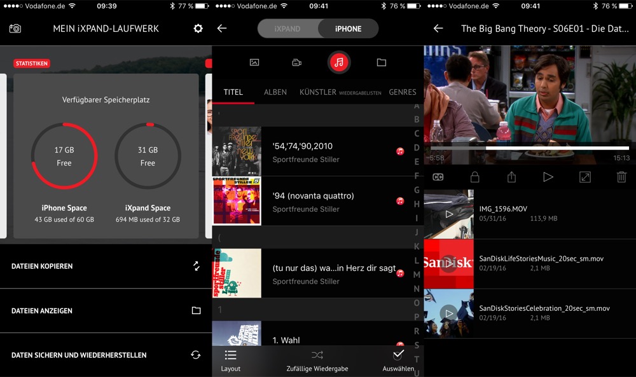Play song 1. Wahl
Screen dimensions: 636x377
pyautogui.click(x=312, y=333)
